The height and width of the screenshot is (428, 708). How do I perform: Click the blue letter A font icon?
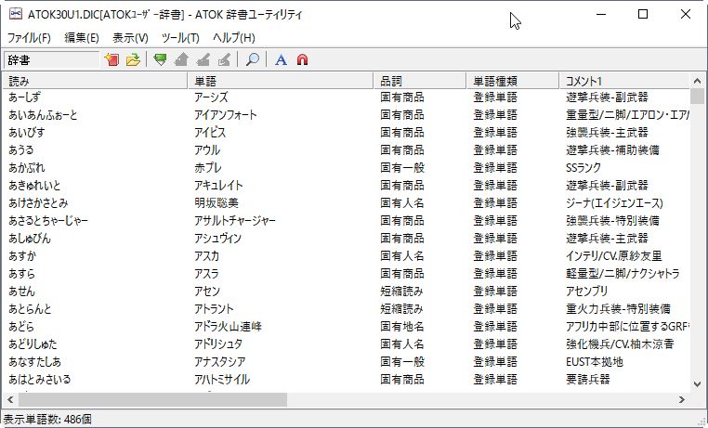(x=281, y=59)
